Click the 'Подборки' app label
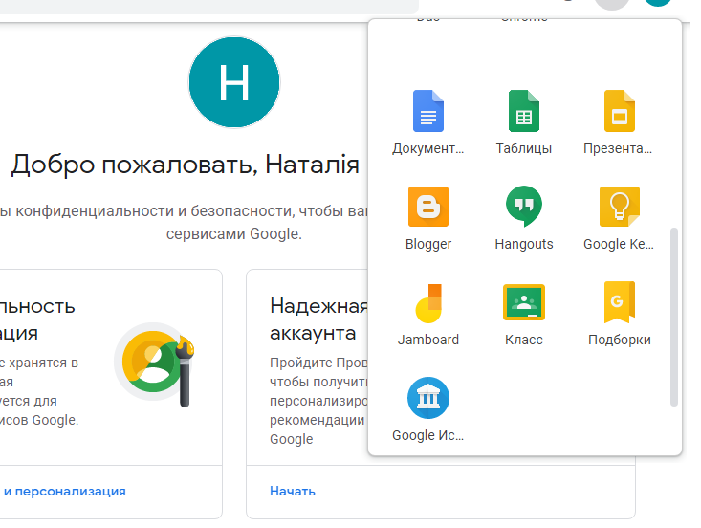Viewport: 701px width, 528px height. (x=619, y=340)
